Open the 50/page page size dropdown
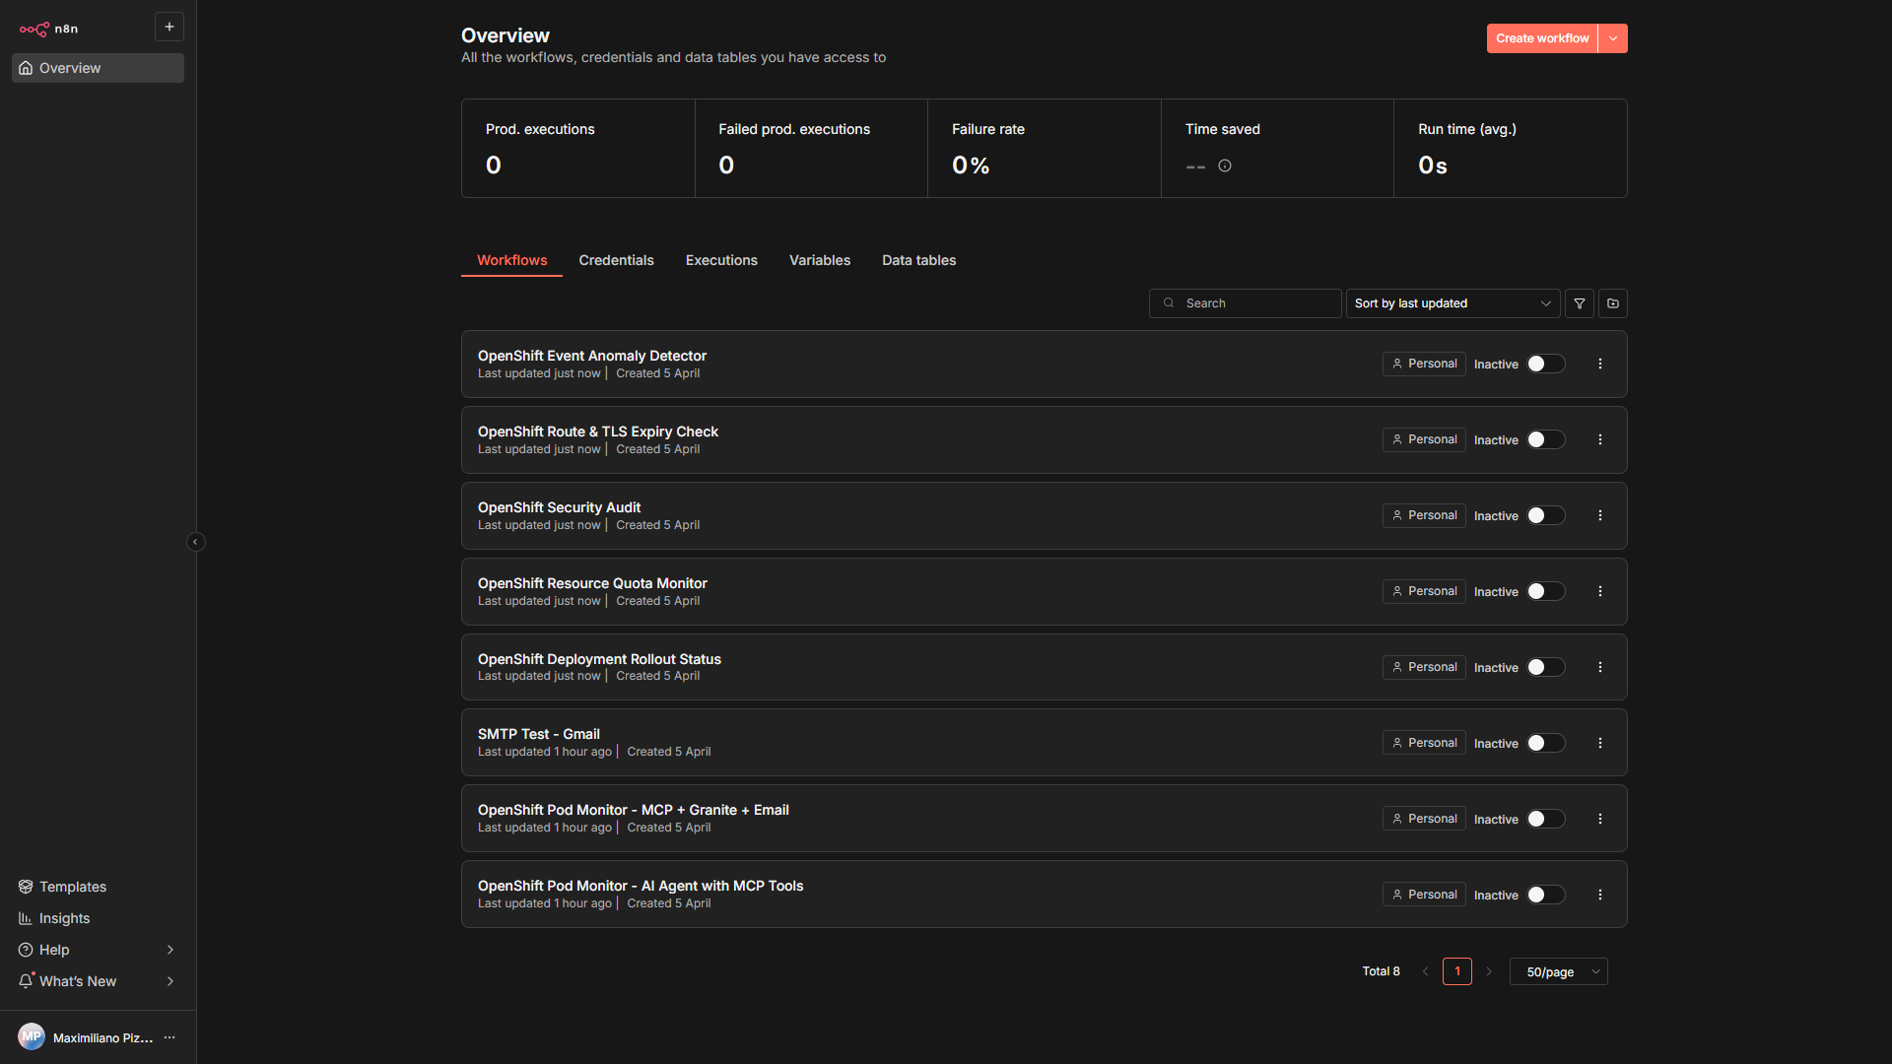1892x1064 pixels. click(1558, 971)
